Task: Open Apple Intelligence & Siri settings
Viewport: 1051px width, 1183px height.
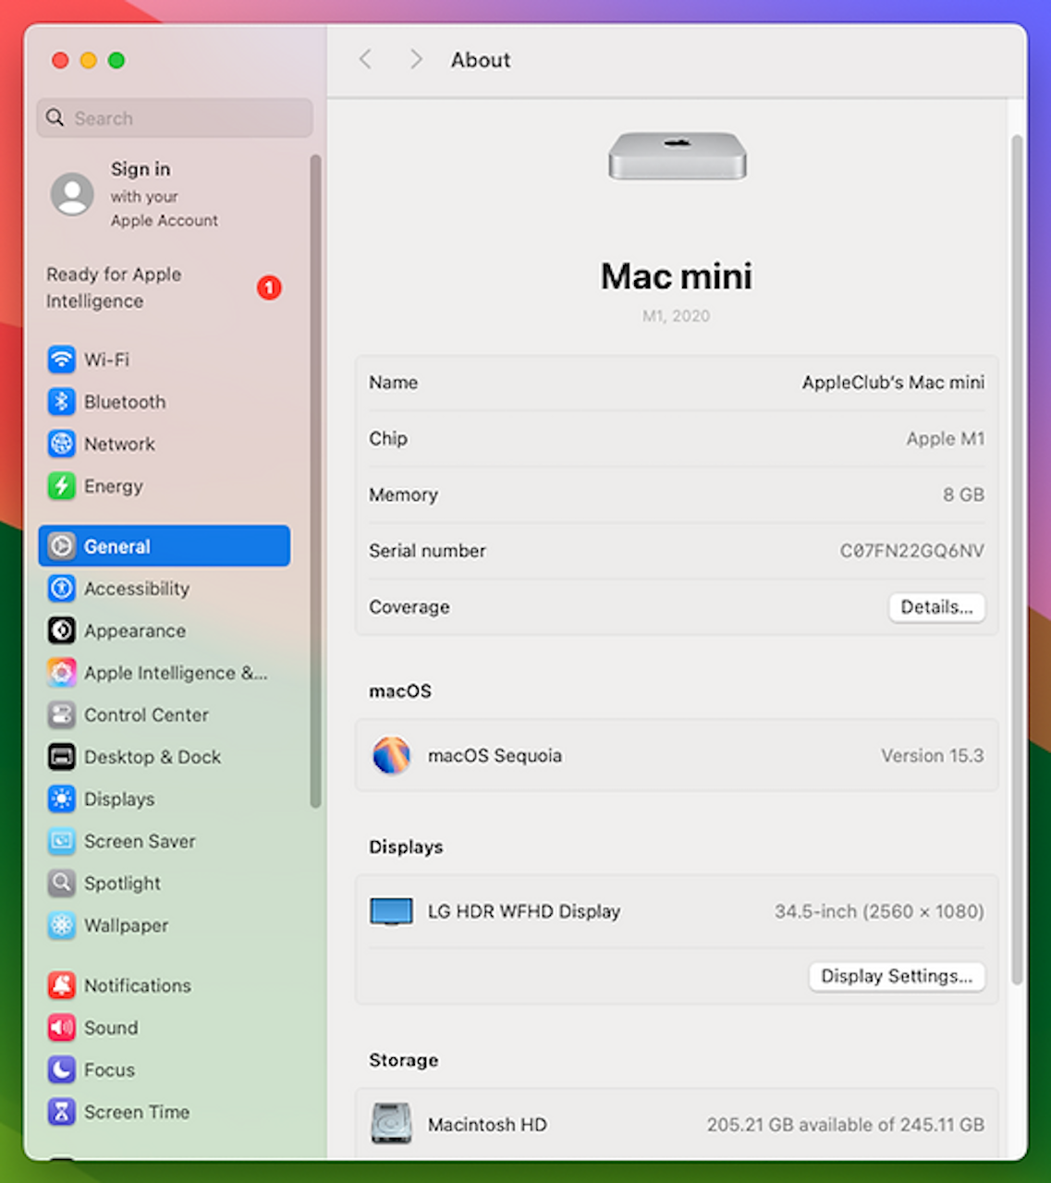Action: (165, 673)
